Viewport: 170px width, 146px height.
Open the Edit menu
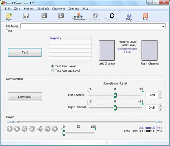[x=17, y=8]
